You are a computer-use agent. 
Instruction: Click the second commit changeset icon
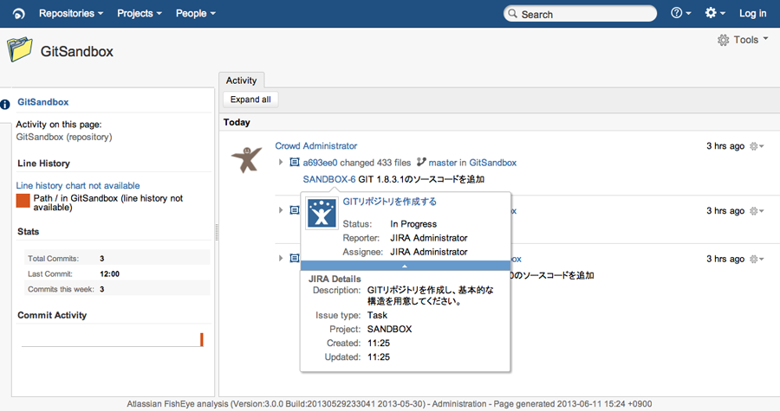pos(295,210)
